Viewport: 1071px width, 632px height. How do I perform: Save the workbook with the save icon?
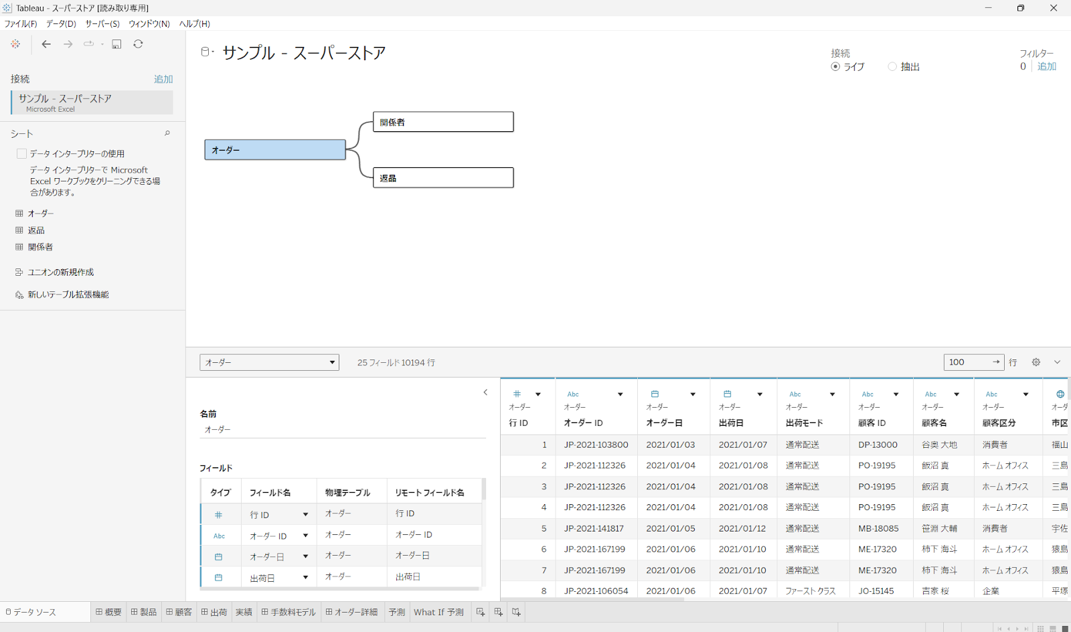click(x=116, y=44)
